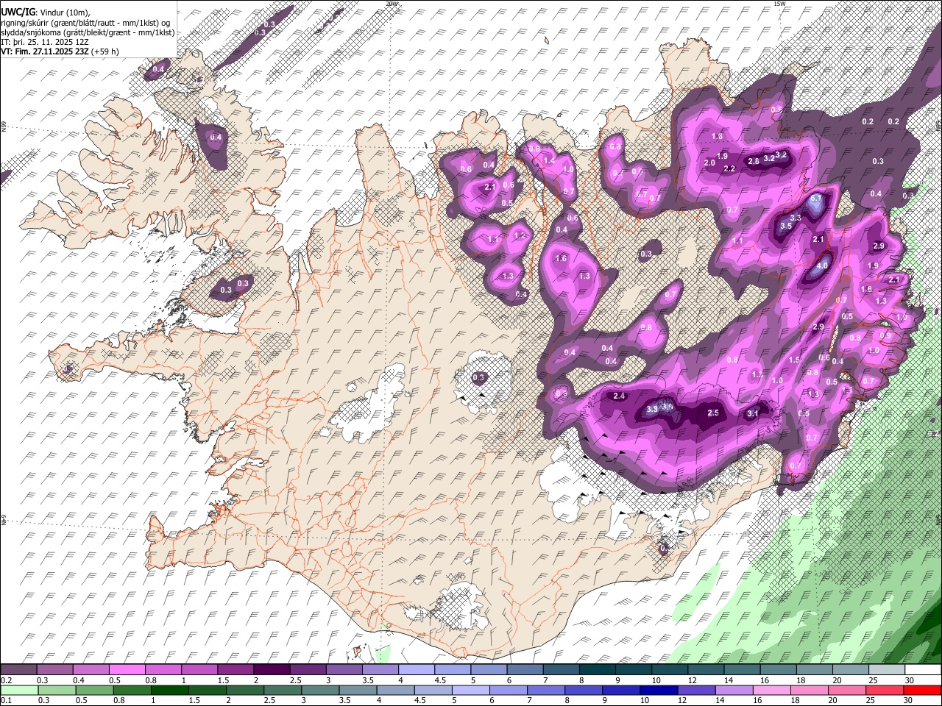Click the violet rain swatch between 12 and 14

(x=697, y=690)
